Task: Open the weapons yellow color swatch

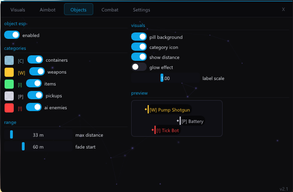Action: pos(9,72)
